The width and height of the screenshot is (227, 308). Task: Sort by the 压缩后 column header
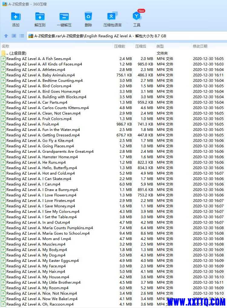(x=141, y=46)
